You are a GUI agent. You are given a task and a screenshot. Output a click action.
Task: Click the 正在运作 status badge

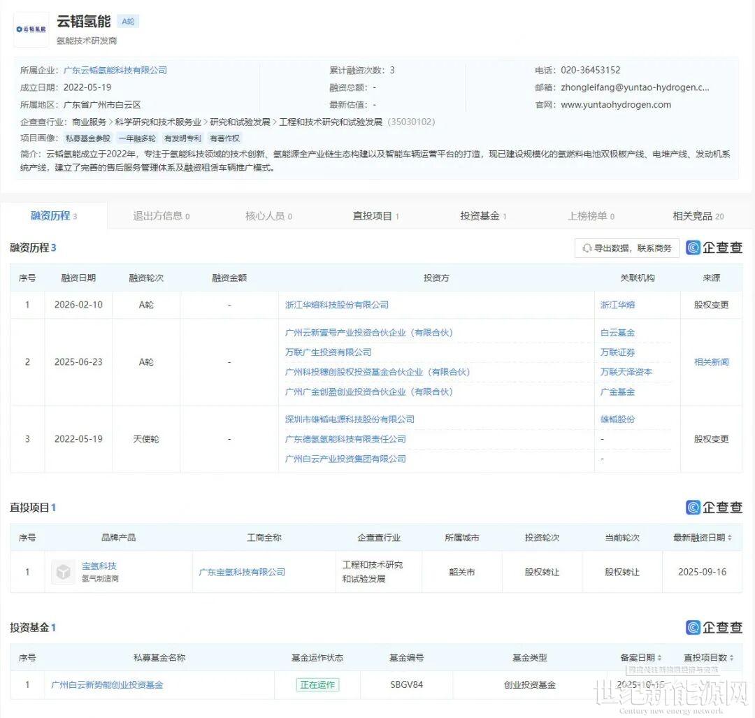tap(317, 685)
